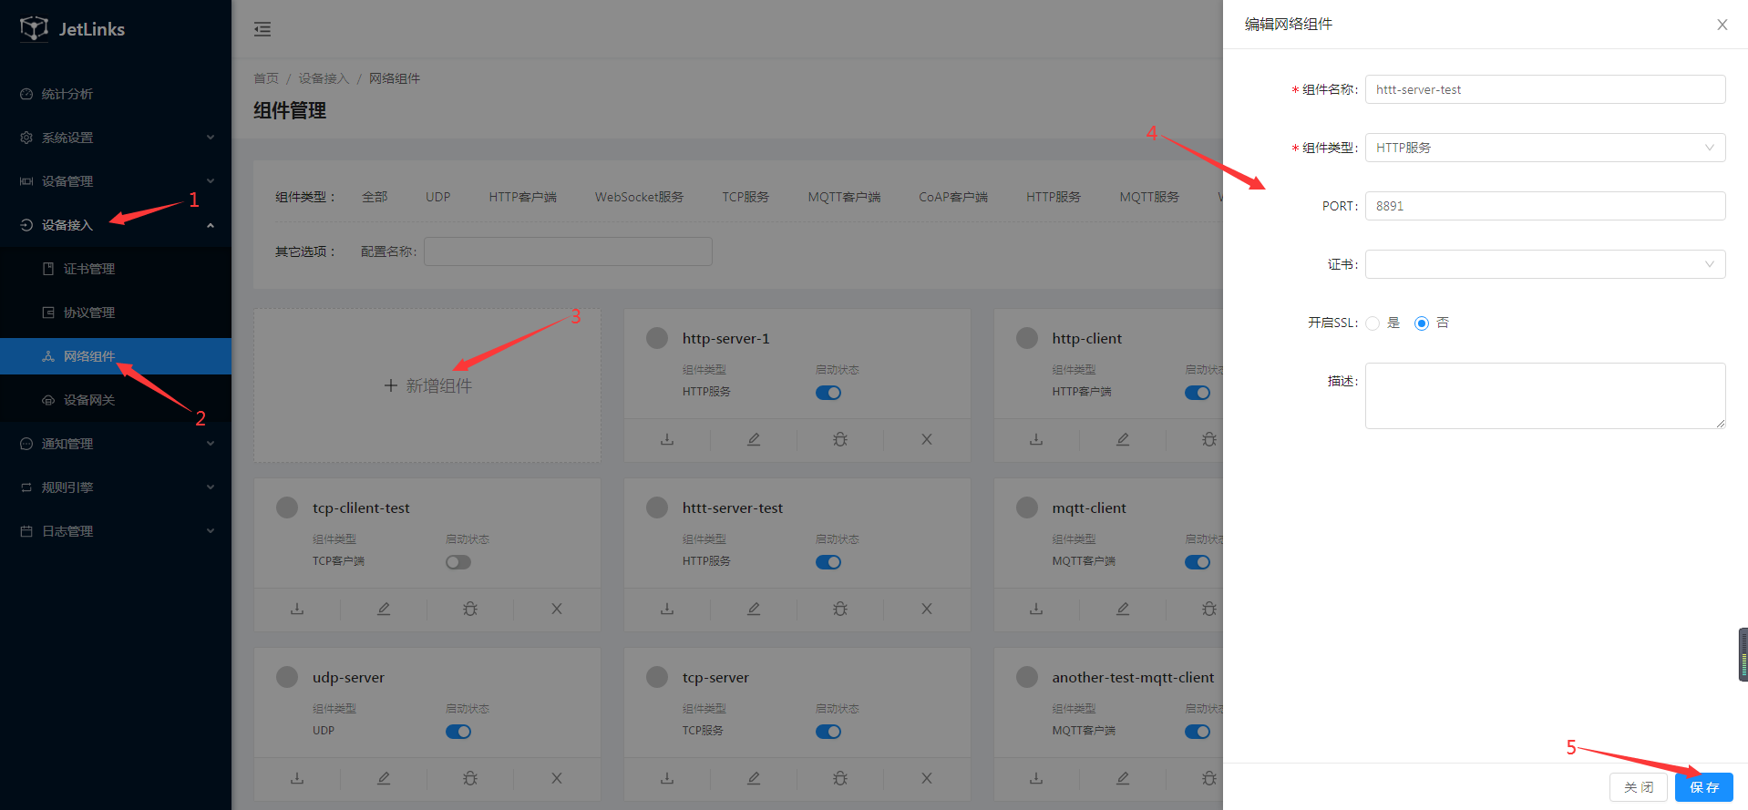Expand the 系统设置 sidebar menu
The image size is (1748, 810).
[116, 138]
